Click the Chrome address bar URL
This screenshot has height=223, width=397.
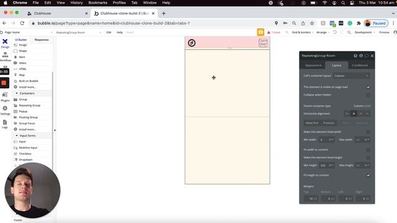coord(114,24)
